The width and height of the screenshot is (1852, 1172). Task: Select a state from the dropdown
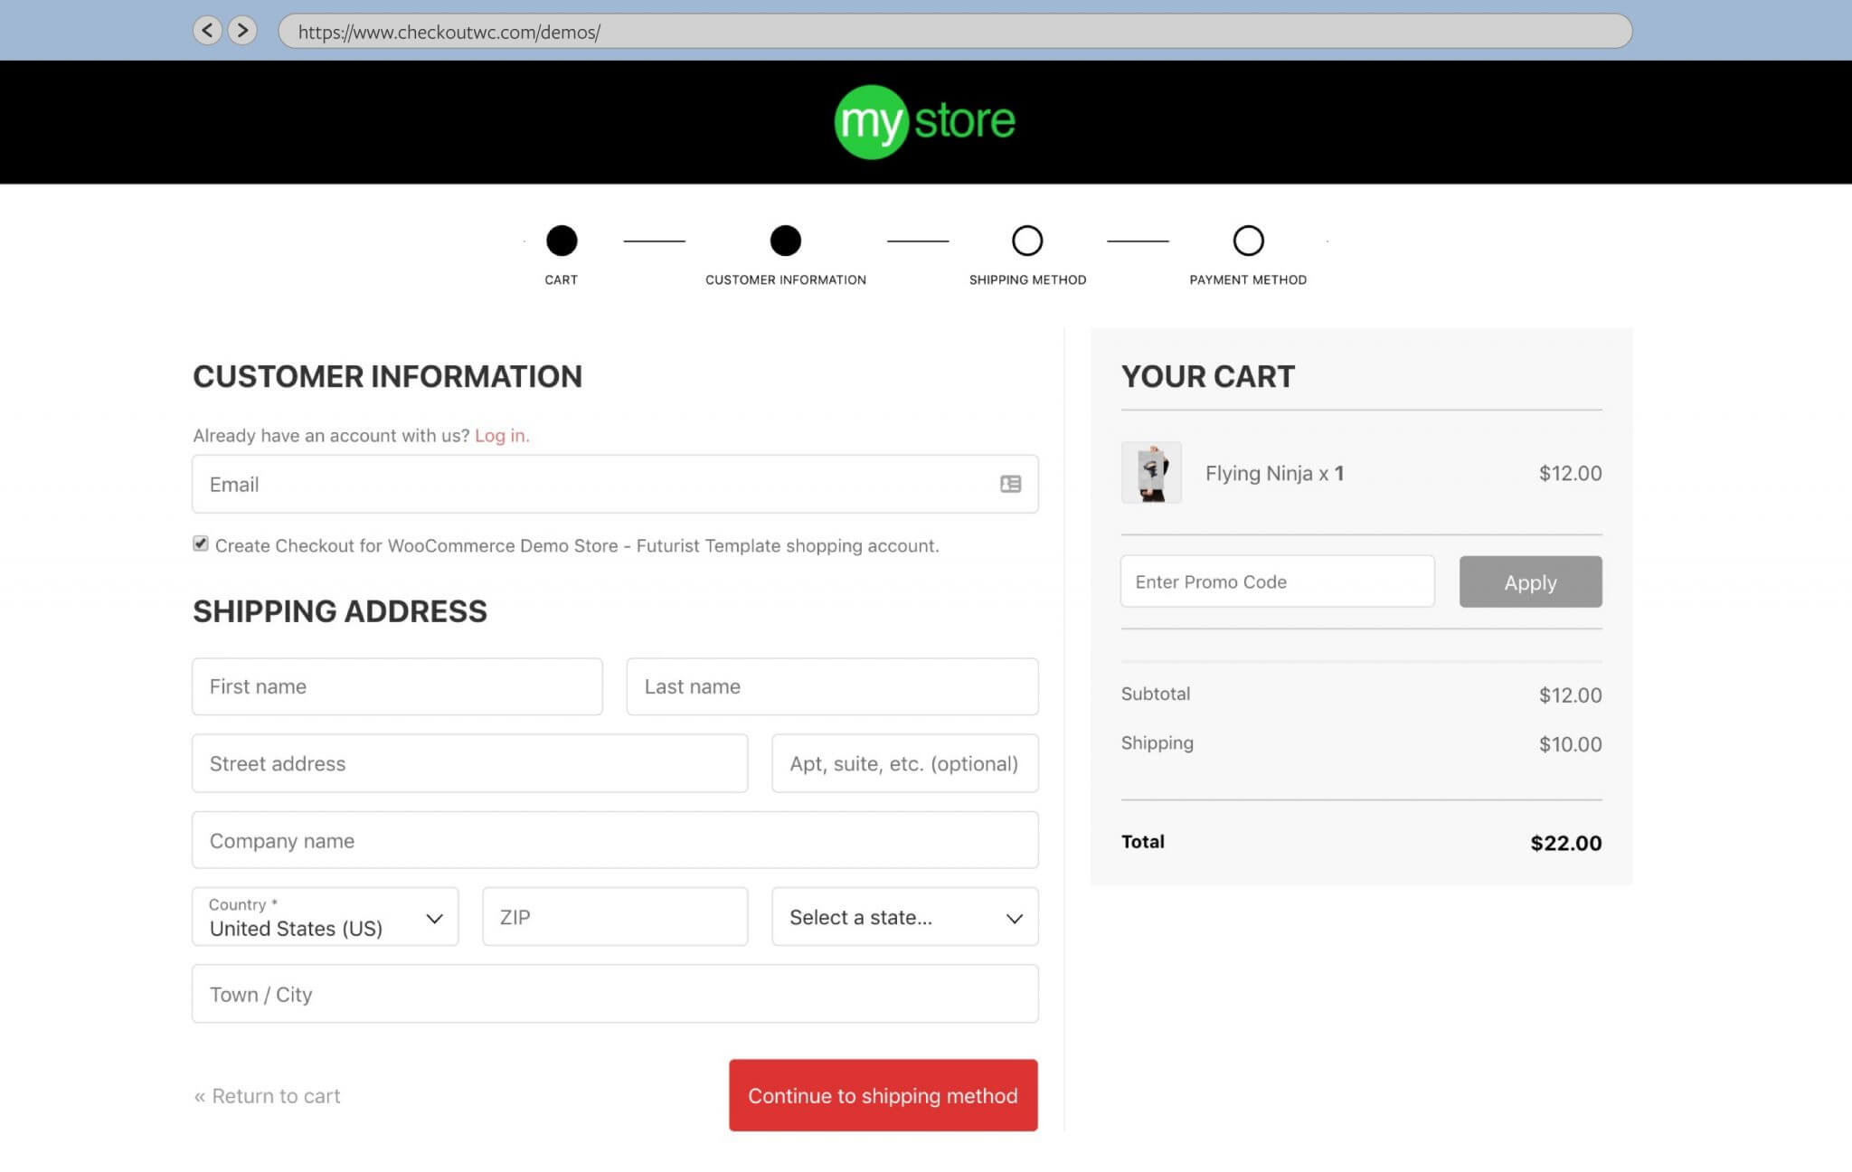904,917
